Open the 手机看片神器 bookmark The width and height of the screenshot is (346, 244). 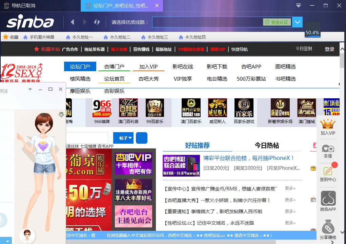click(x=39, y=37)
